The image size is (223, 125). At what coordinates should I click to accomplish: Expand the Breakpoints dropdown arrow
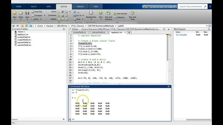coord(91,19)
